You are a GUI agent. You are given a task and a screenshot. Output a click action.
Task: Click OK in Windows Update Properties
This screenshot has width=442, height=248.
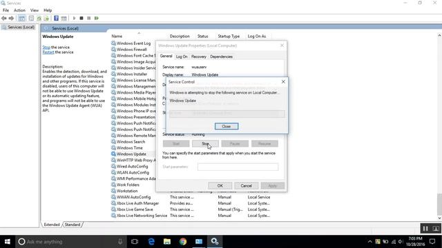point(220,185)
